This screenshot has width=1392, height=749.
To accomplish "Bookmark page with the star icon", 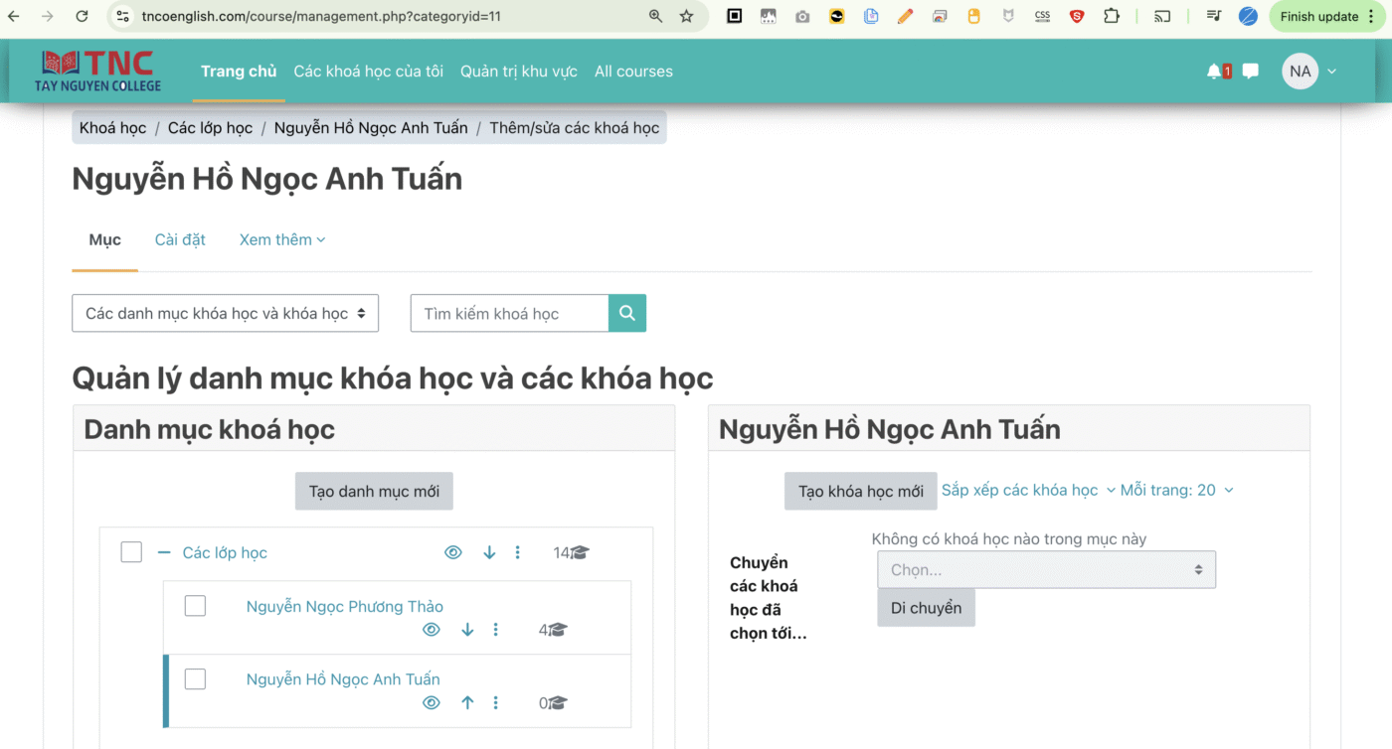I will (x=686, y=16).
